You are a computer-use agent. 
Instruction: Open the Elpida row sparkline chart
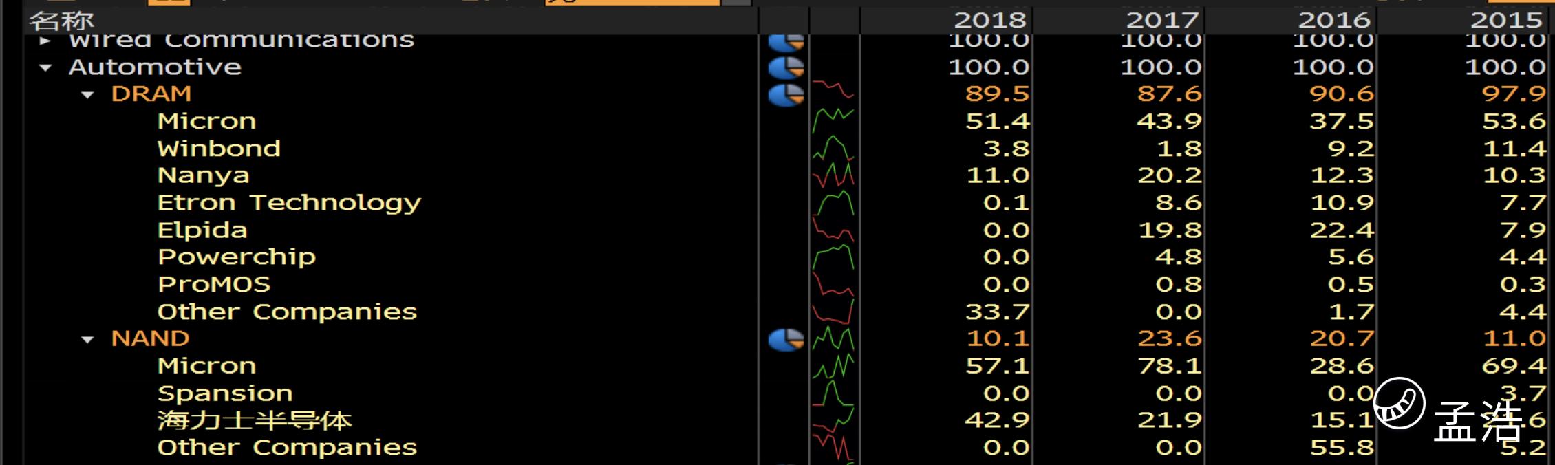point(833,229)
